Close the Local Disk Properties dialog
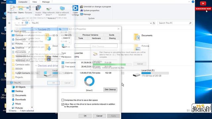This screenshot has height=119, width=212. click(x=119, y=29)
